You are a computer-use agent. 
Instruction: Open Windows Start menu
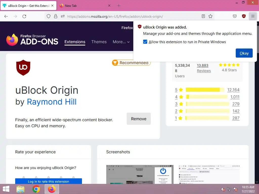(x=6, y=189)
